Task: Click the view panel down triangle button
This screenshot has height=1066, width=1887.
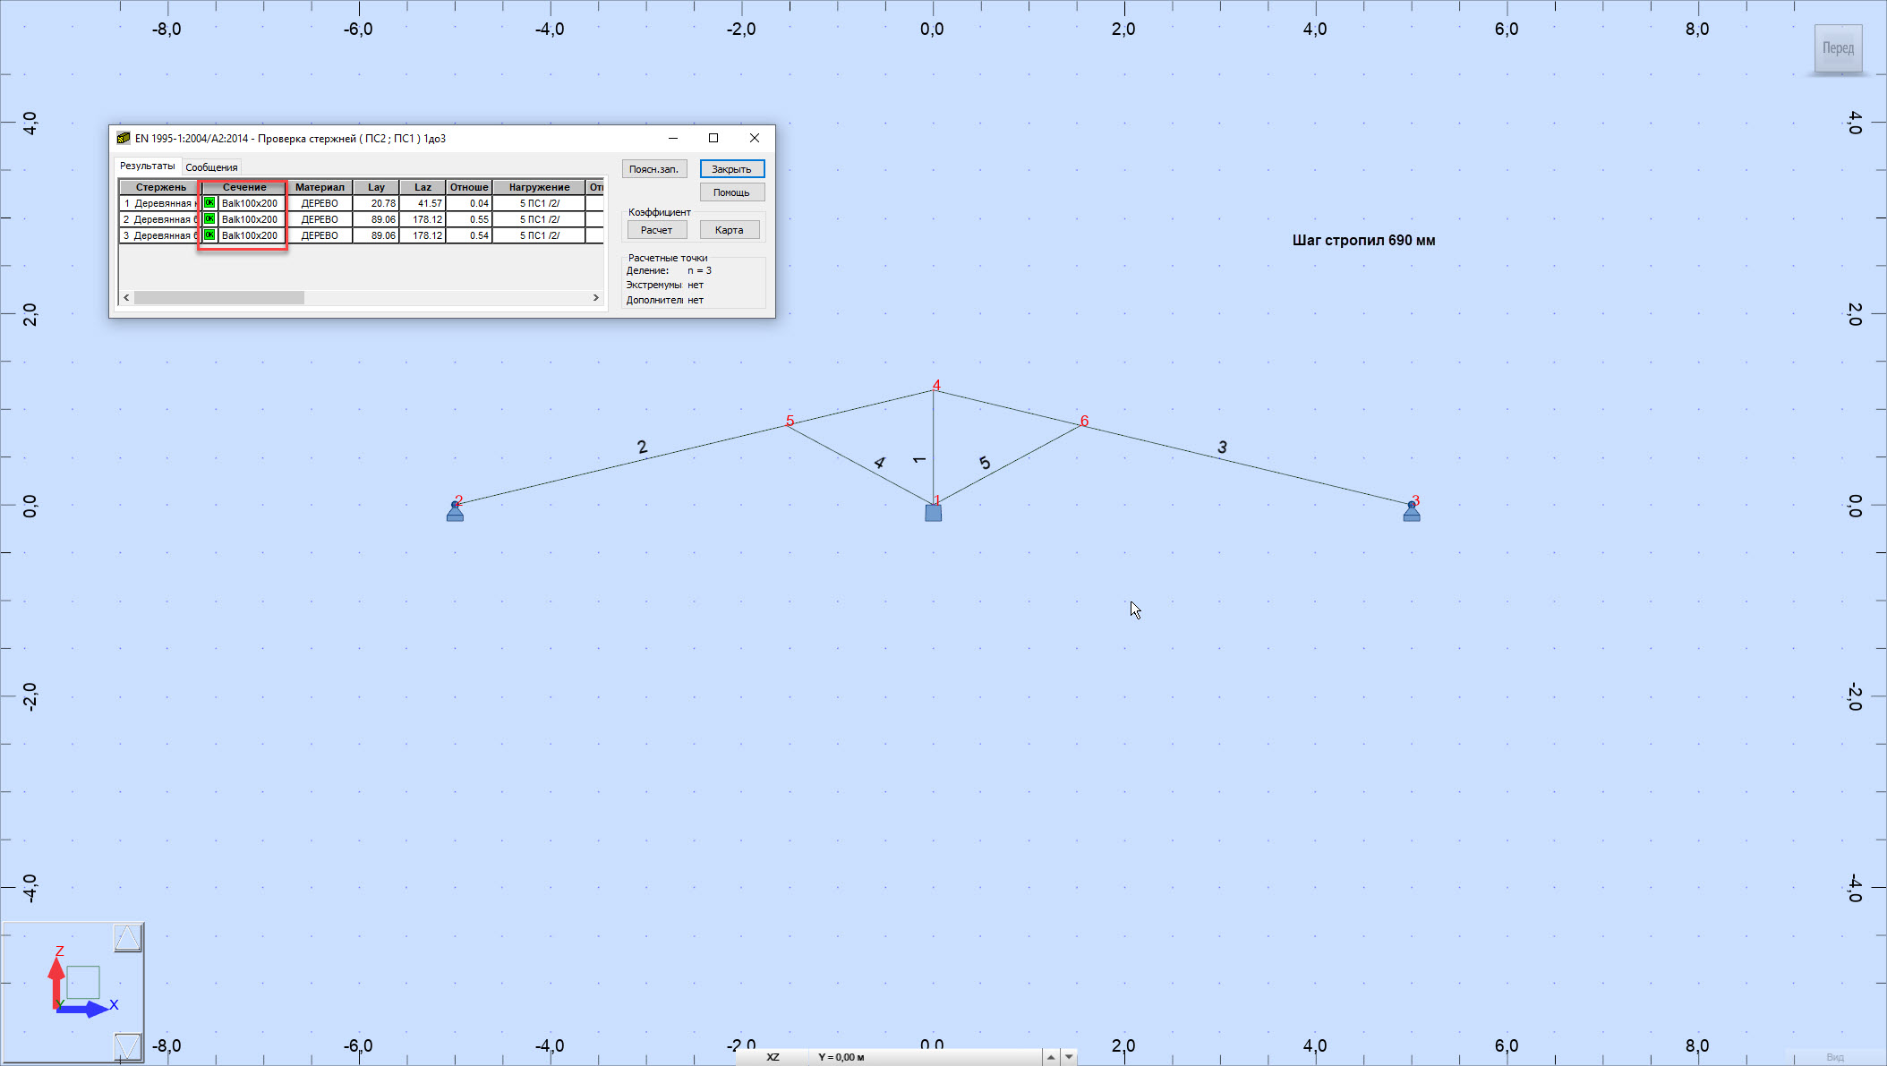Action: 128,1046
